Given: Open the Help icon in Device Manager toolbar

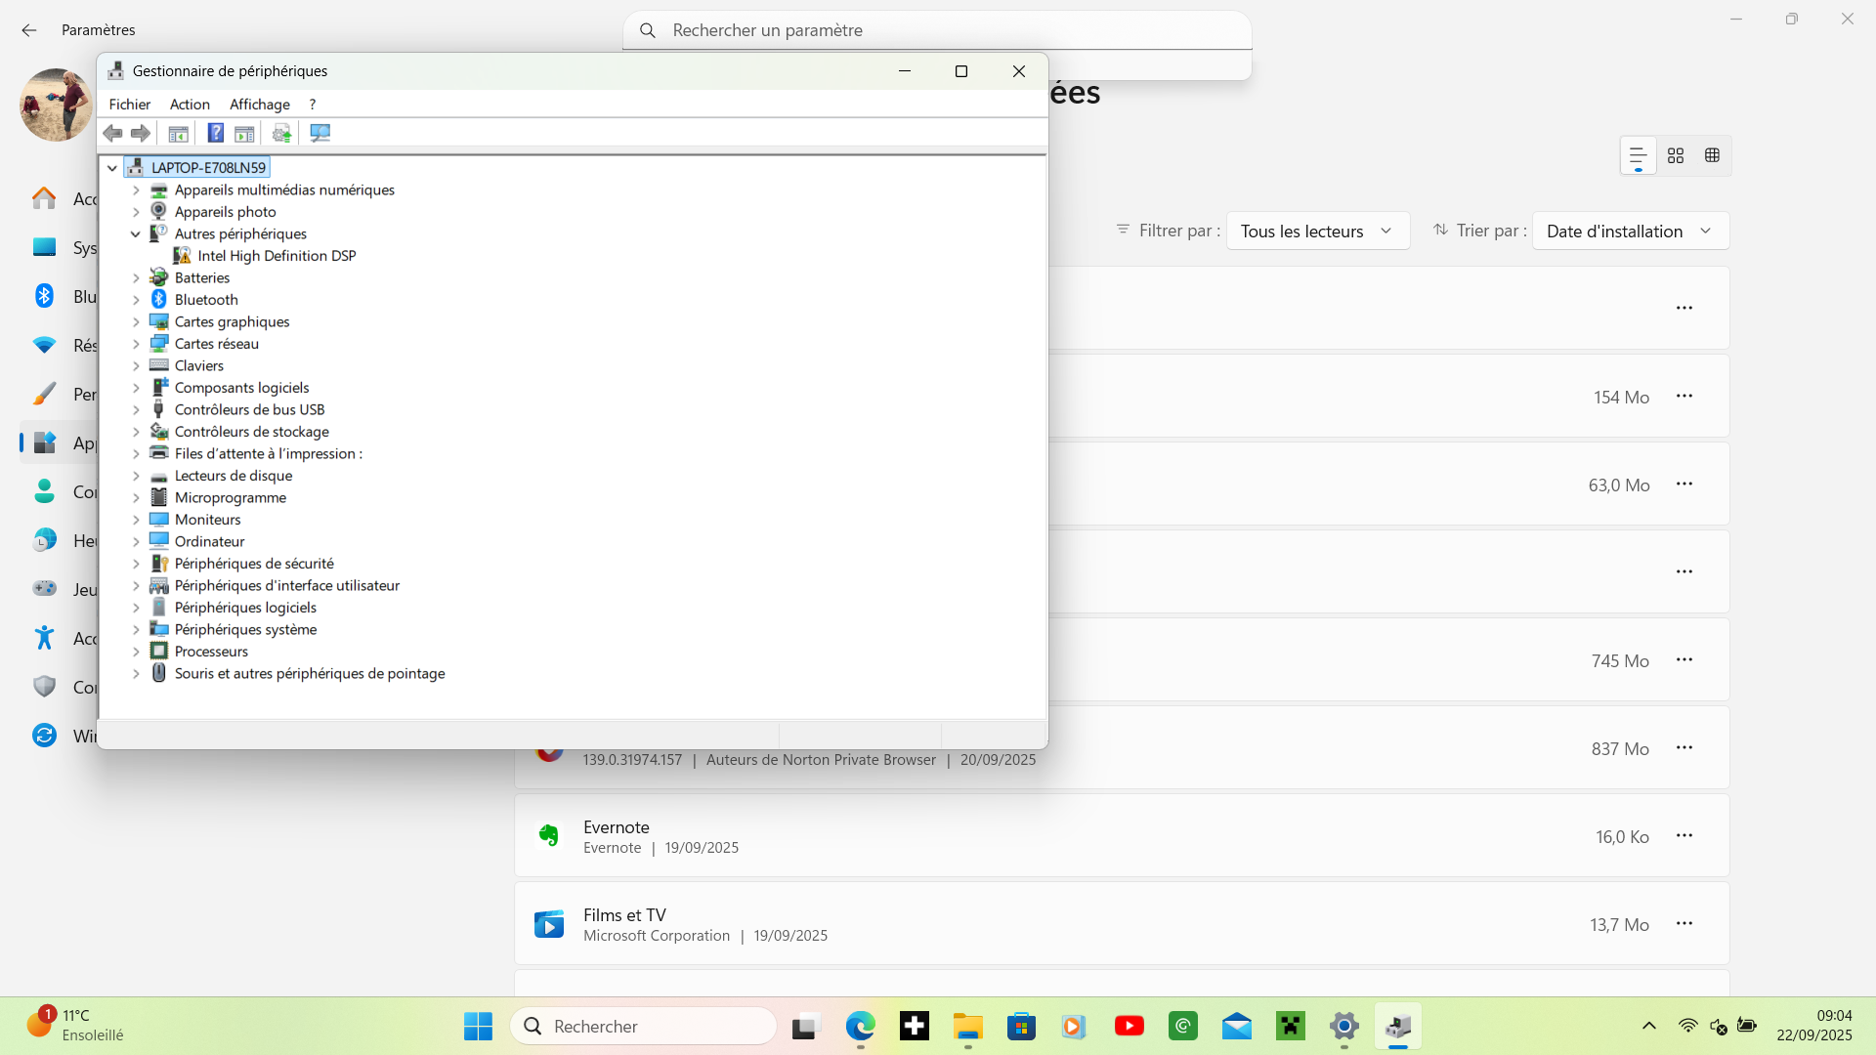Looking at the screenshot, I should tap(216, 133).
